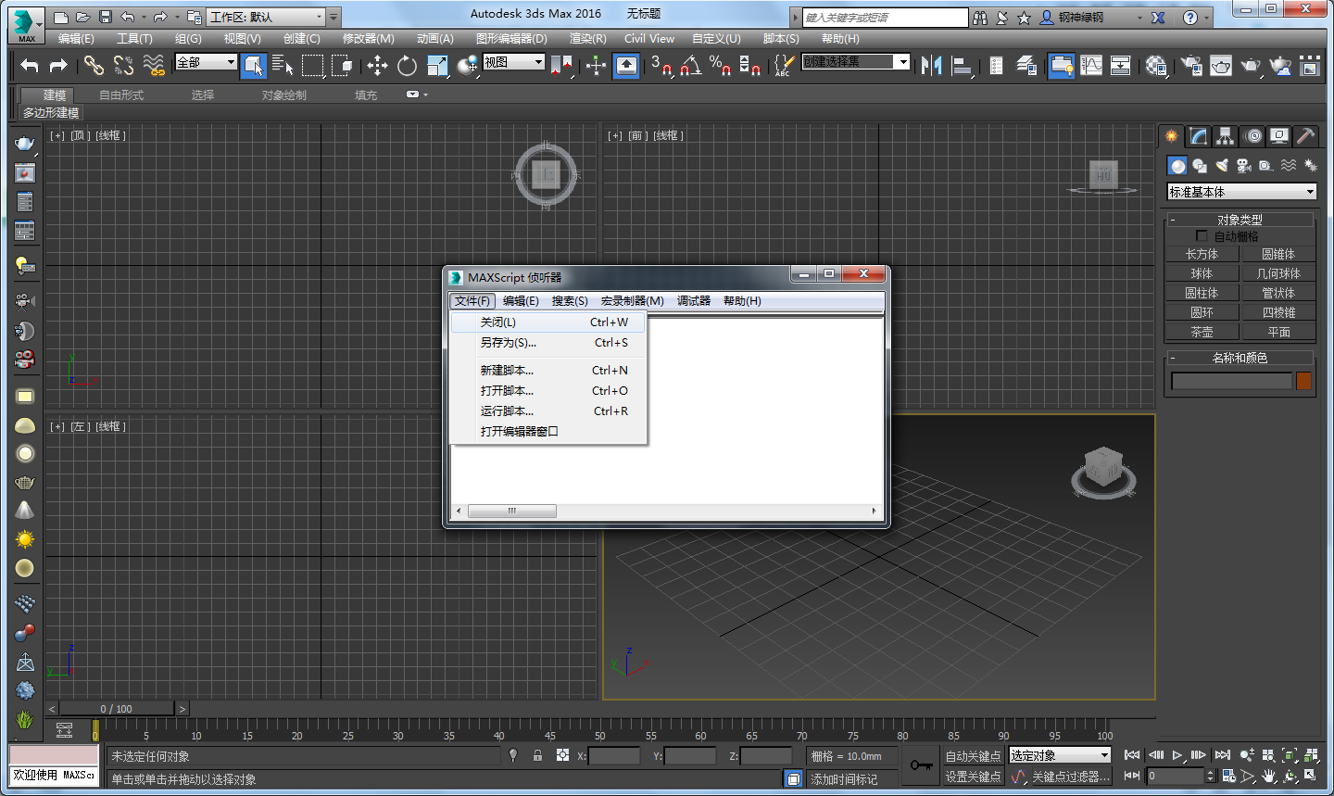Select the Lights category icon

click(x=1222, y=166)
